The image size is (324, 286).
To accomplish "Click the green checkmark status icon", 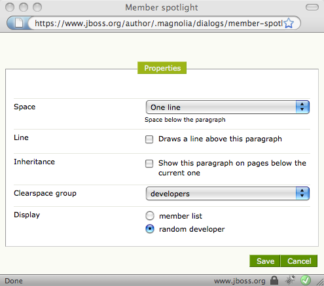I will 306,280.
